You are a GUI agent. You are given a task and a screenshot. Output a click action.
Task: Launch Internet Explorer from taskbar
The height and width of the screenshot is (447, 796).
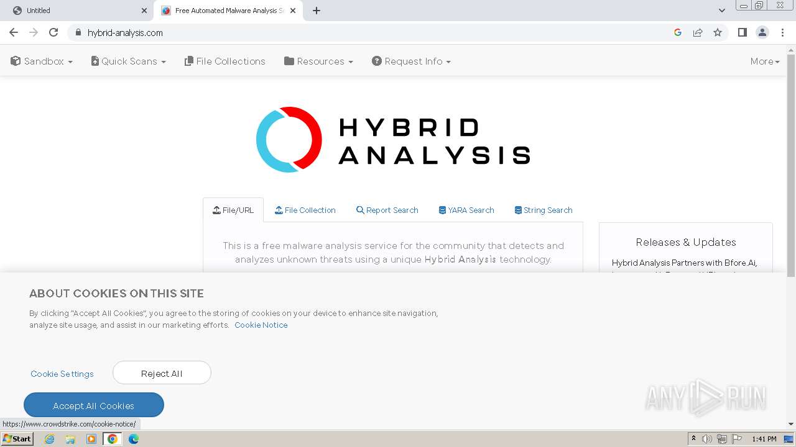click(x=50, y=439)
